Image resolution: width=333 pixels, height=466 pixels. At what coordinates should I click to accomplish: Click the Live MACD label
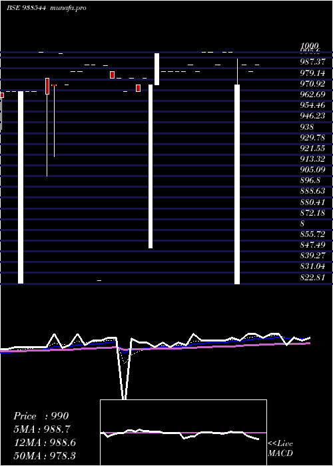[280, 448]
